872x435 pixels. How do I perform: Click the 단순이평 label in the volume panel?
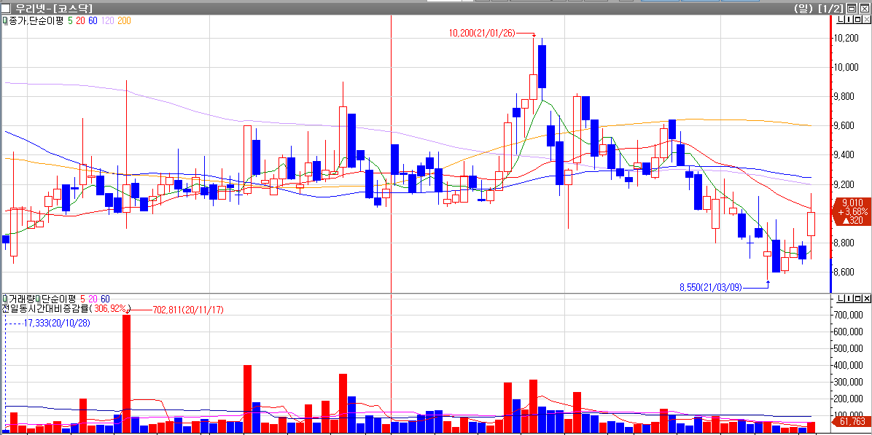[60, 299]
